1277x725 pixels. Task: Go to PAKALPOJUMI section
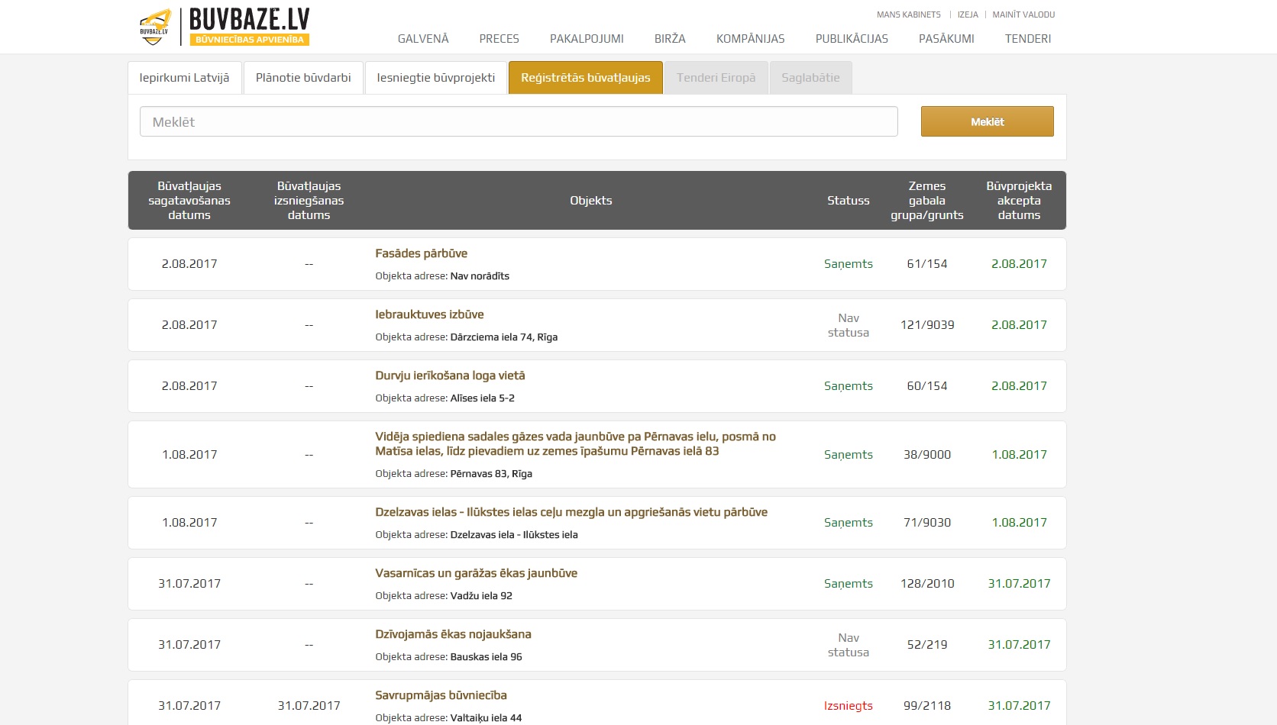(x=587, y=39)
